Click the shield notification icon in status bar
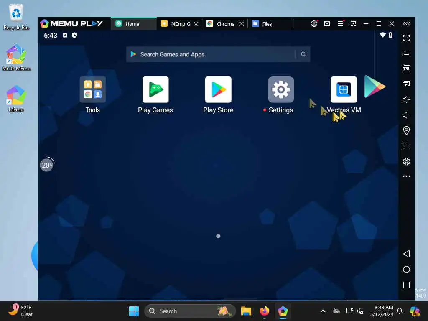Viewport: 428px width, 321px height. coord(74,35)
